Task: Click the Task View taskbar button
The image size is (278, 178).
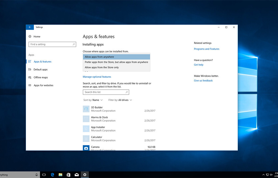Action: click(44, 175)
